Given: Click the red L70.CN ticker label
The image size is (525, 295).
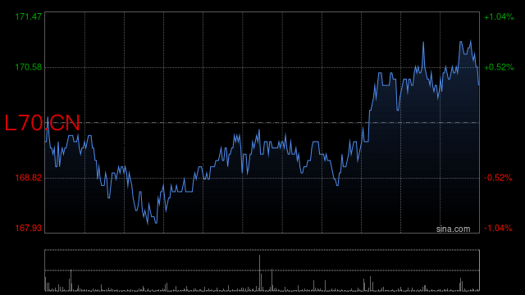Looking at the screenshot, I should pyautogui.click(x=42, y=123).
